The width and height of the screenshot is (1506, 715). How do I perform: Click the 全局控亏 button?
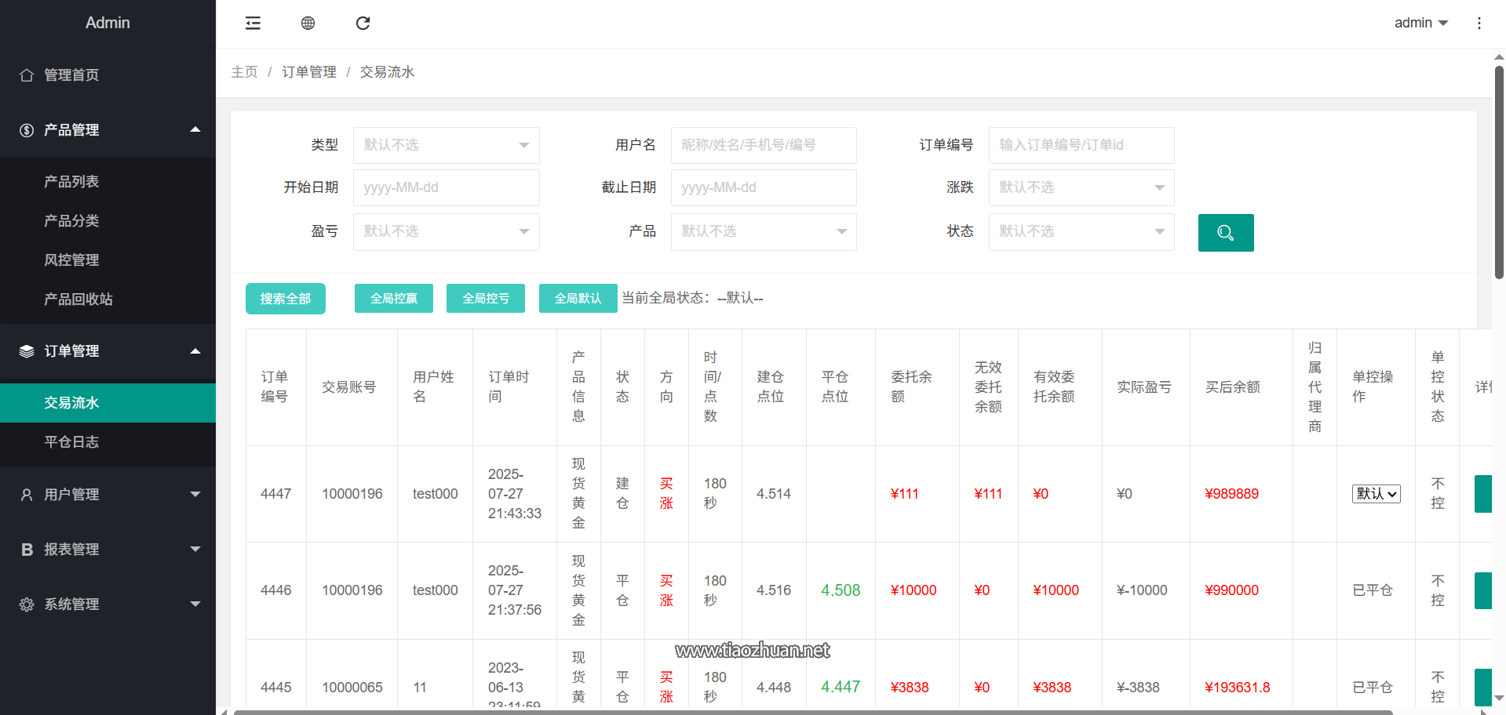pyautogui.click(x=486, y=299)
